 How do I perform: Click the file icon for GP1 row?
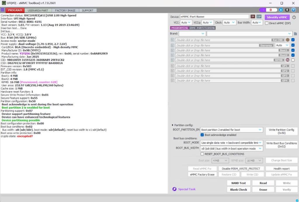(172, 66)
